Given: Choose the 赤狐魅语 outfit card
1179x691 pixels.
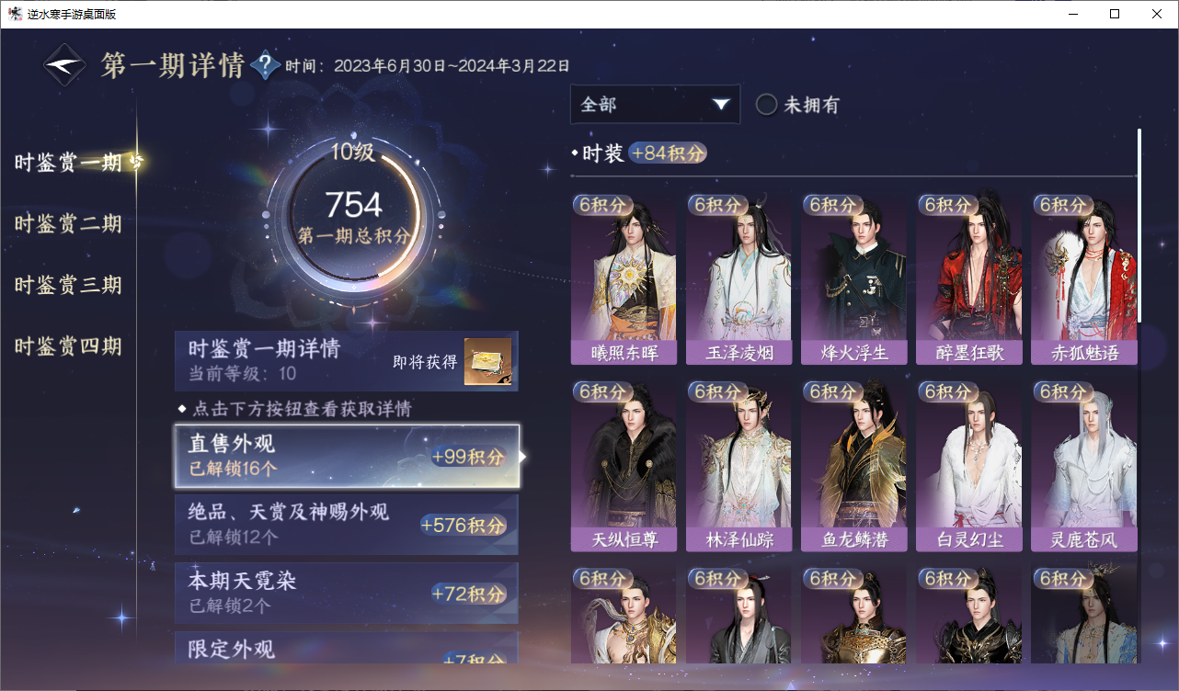Looking at the screenshot, I should (x=1083, y=279).
